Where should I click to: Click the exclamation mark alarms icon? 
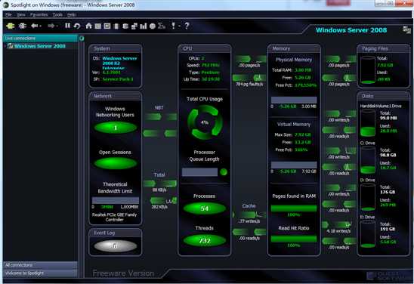click(173, 26)
